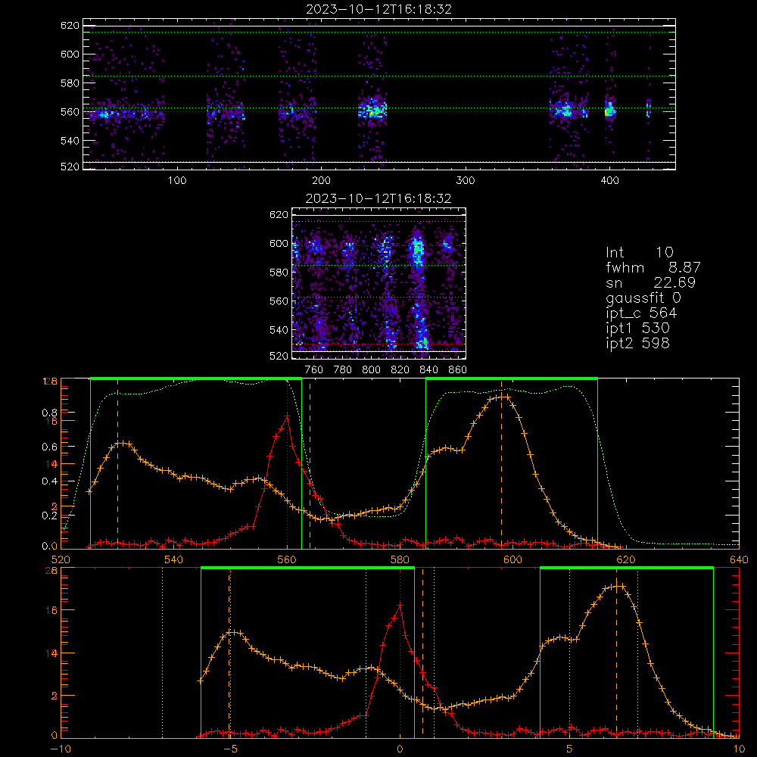The width and height of the screenshot is (757, 757).
Task: Click the 'gaussfit 0' parameter text
Action: tap(643, 298)
